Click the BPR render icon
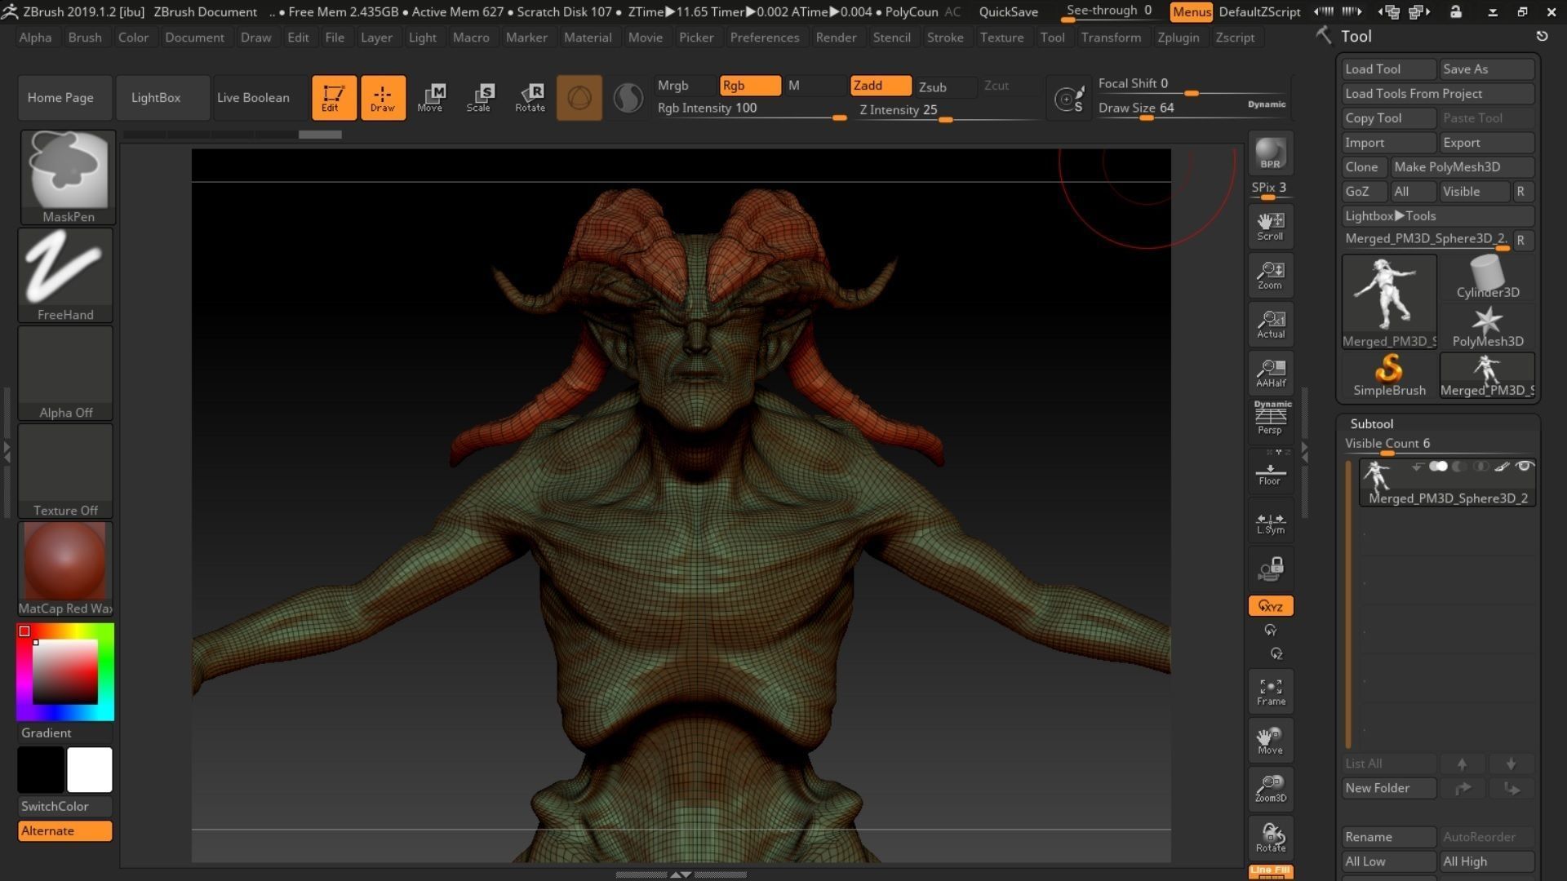This screenshot has height=881, width=1567. pyautogui.click(x=1270, y=153)
